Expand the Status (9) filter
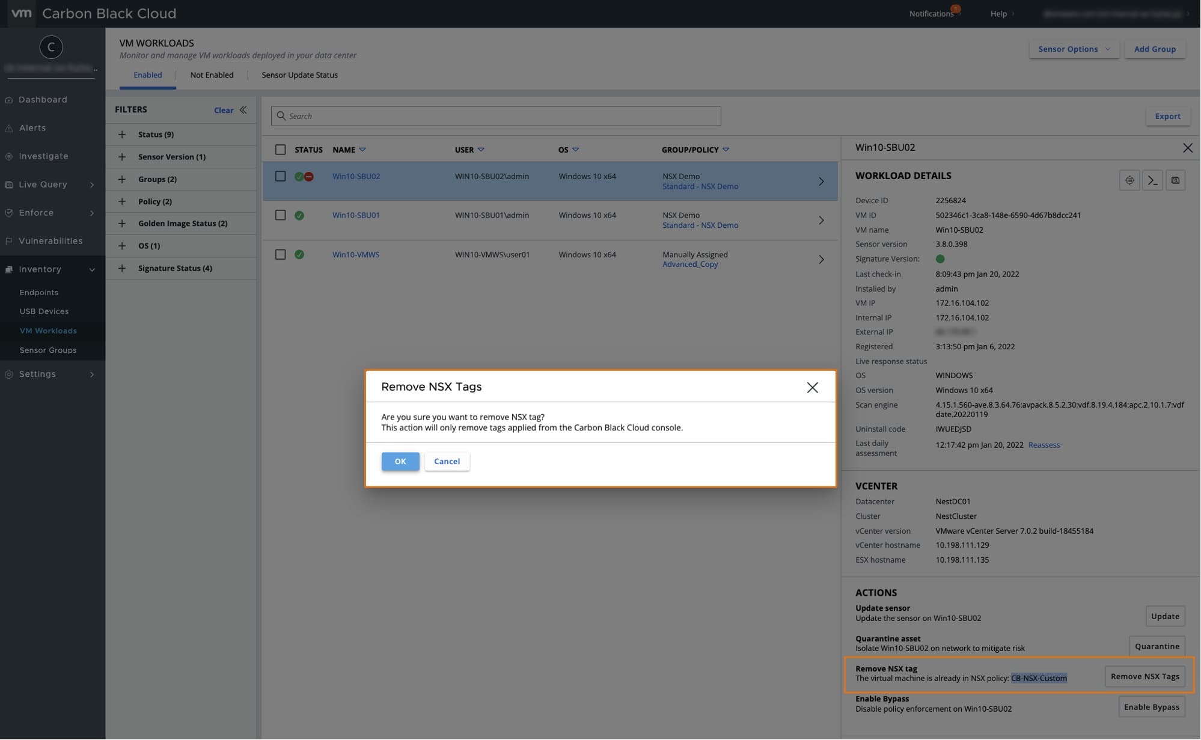The width and height of the screenshot is (1201, 740). 122,135
